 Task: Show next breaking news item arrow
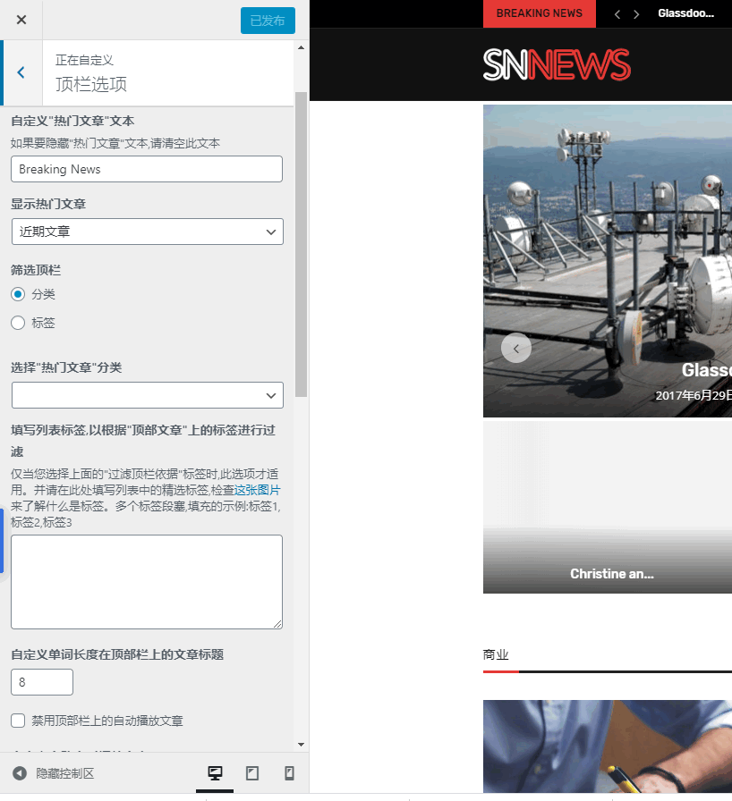636,14
